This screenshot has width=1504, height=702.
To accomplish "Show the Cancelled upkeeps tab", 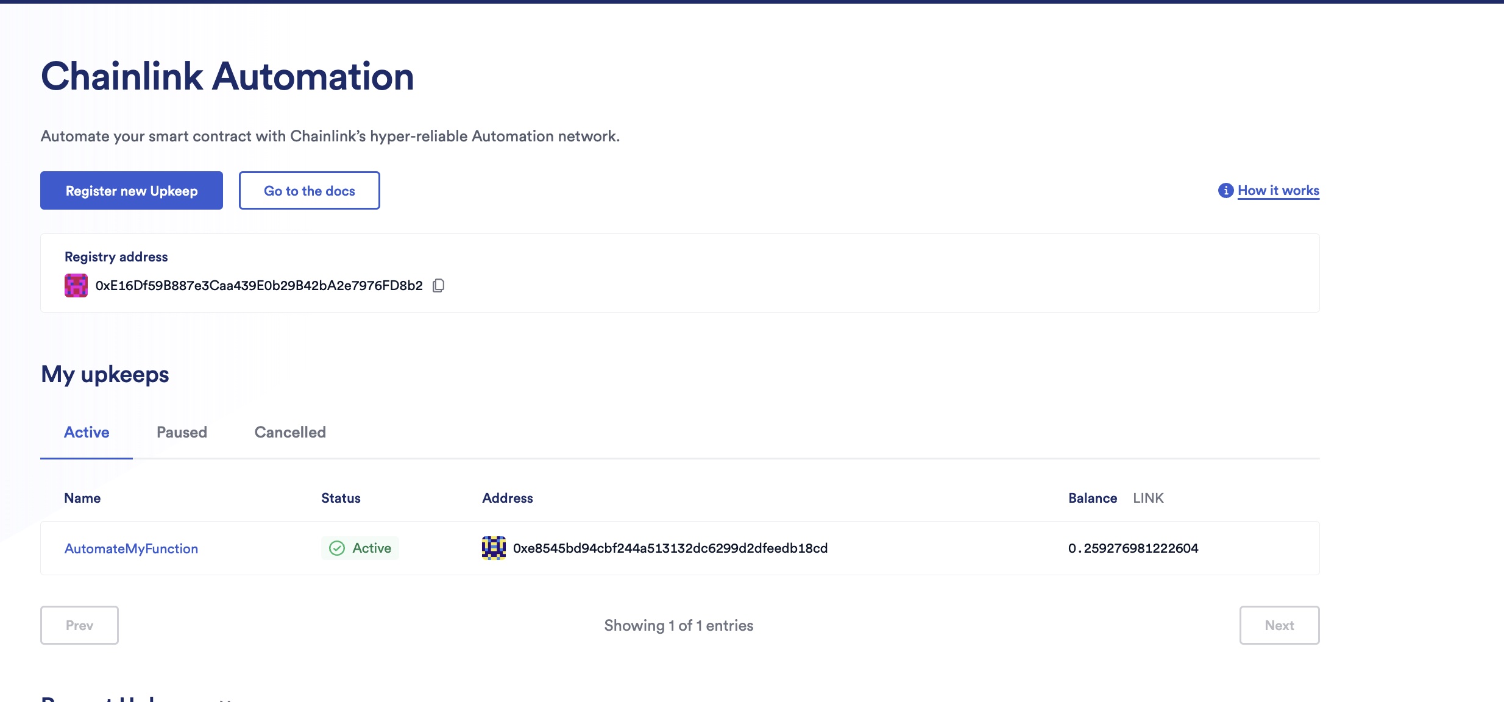I will click(x=290, y=432).
